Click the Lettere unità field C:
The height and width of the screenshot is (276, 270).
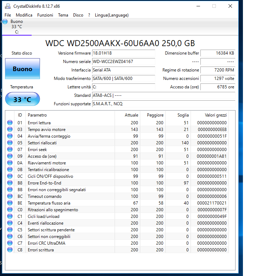124,87
